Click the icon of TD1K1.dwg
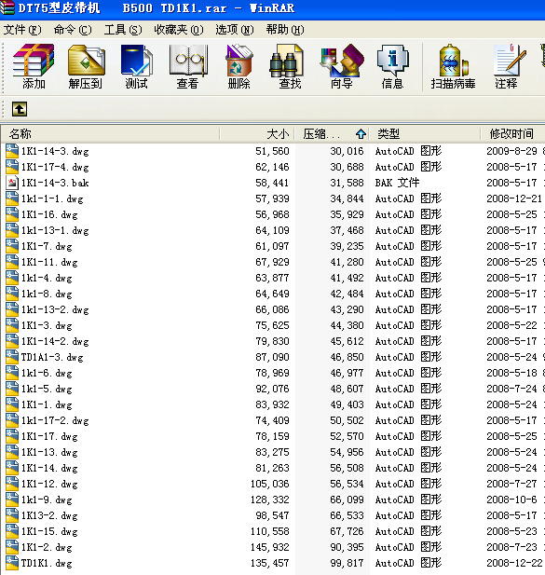The width and height of the screenshot is (545, 575). pyautogui.click(x=12, y=563)
